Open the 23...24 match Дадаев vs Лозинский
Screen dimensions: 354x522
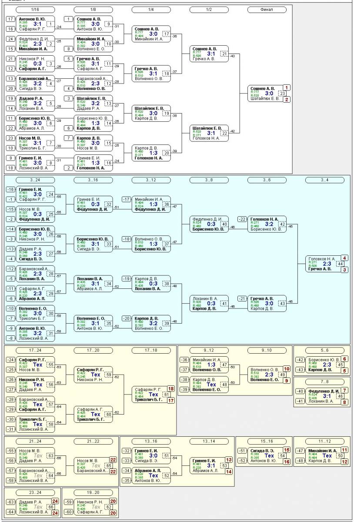[x=35, y=507]
